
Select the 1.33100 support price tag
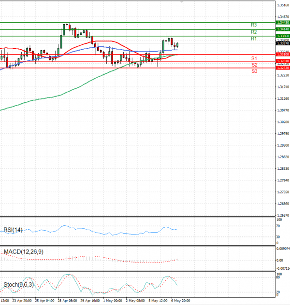pos(283,55)
